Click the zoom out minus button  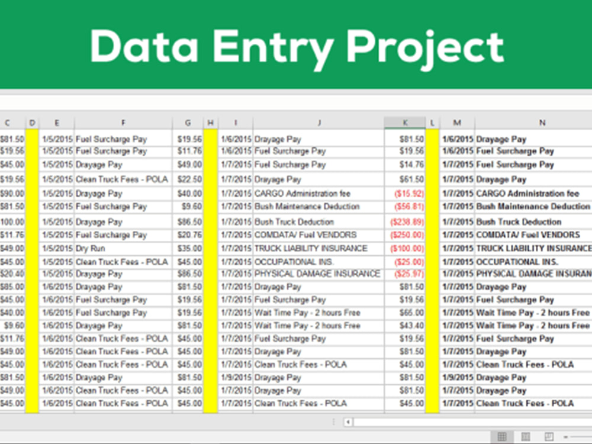566,437
